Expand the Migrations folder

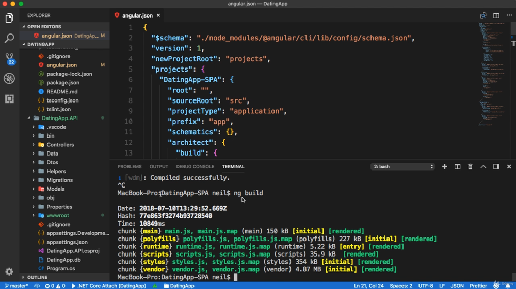[x=64, y=180]
